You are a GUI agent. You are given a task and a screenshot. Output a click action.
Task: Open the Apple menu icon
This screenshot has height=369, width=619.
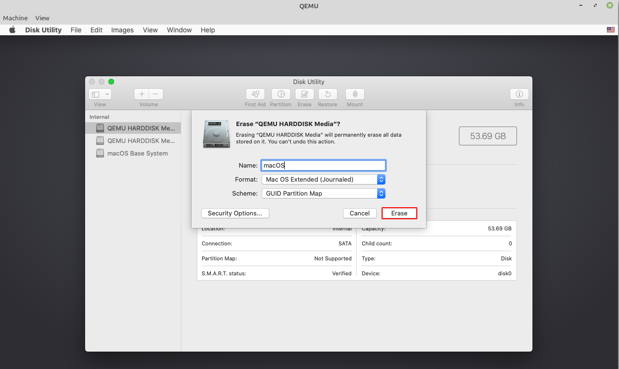point(13,30)
